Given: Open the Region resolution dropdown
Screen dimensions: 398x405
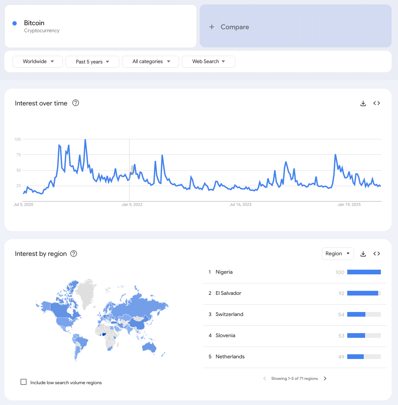Looking at the screenshot, I should pyautogui.click(x=338, y=254).
